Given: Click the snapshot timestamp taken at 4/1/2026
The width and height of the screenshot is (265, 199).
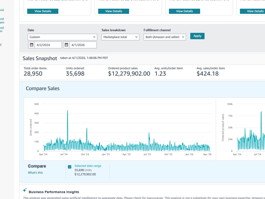Looking at the screenshot, I should pyautogui.click(x=84, y=58).
